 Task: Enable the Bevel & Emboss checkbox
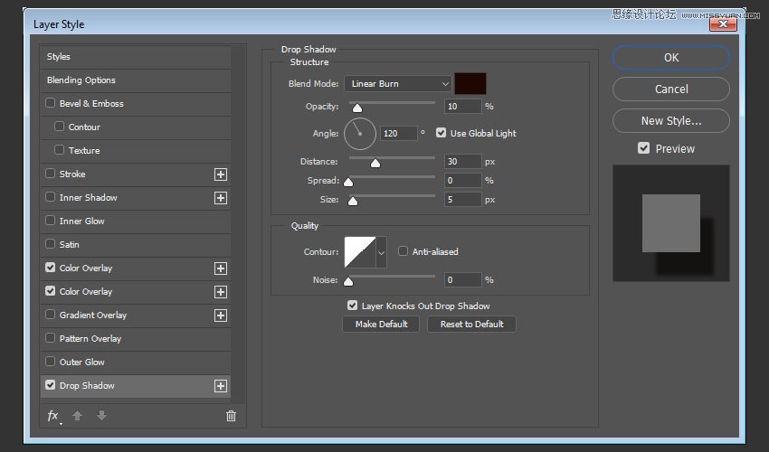tap(51, 104)
